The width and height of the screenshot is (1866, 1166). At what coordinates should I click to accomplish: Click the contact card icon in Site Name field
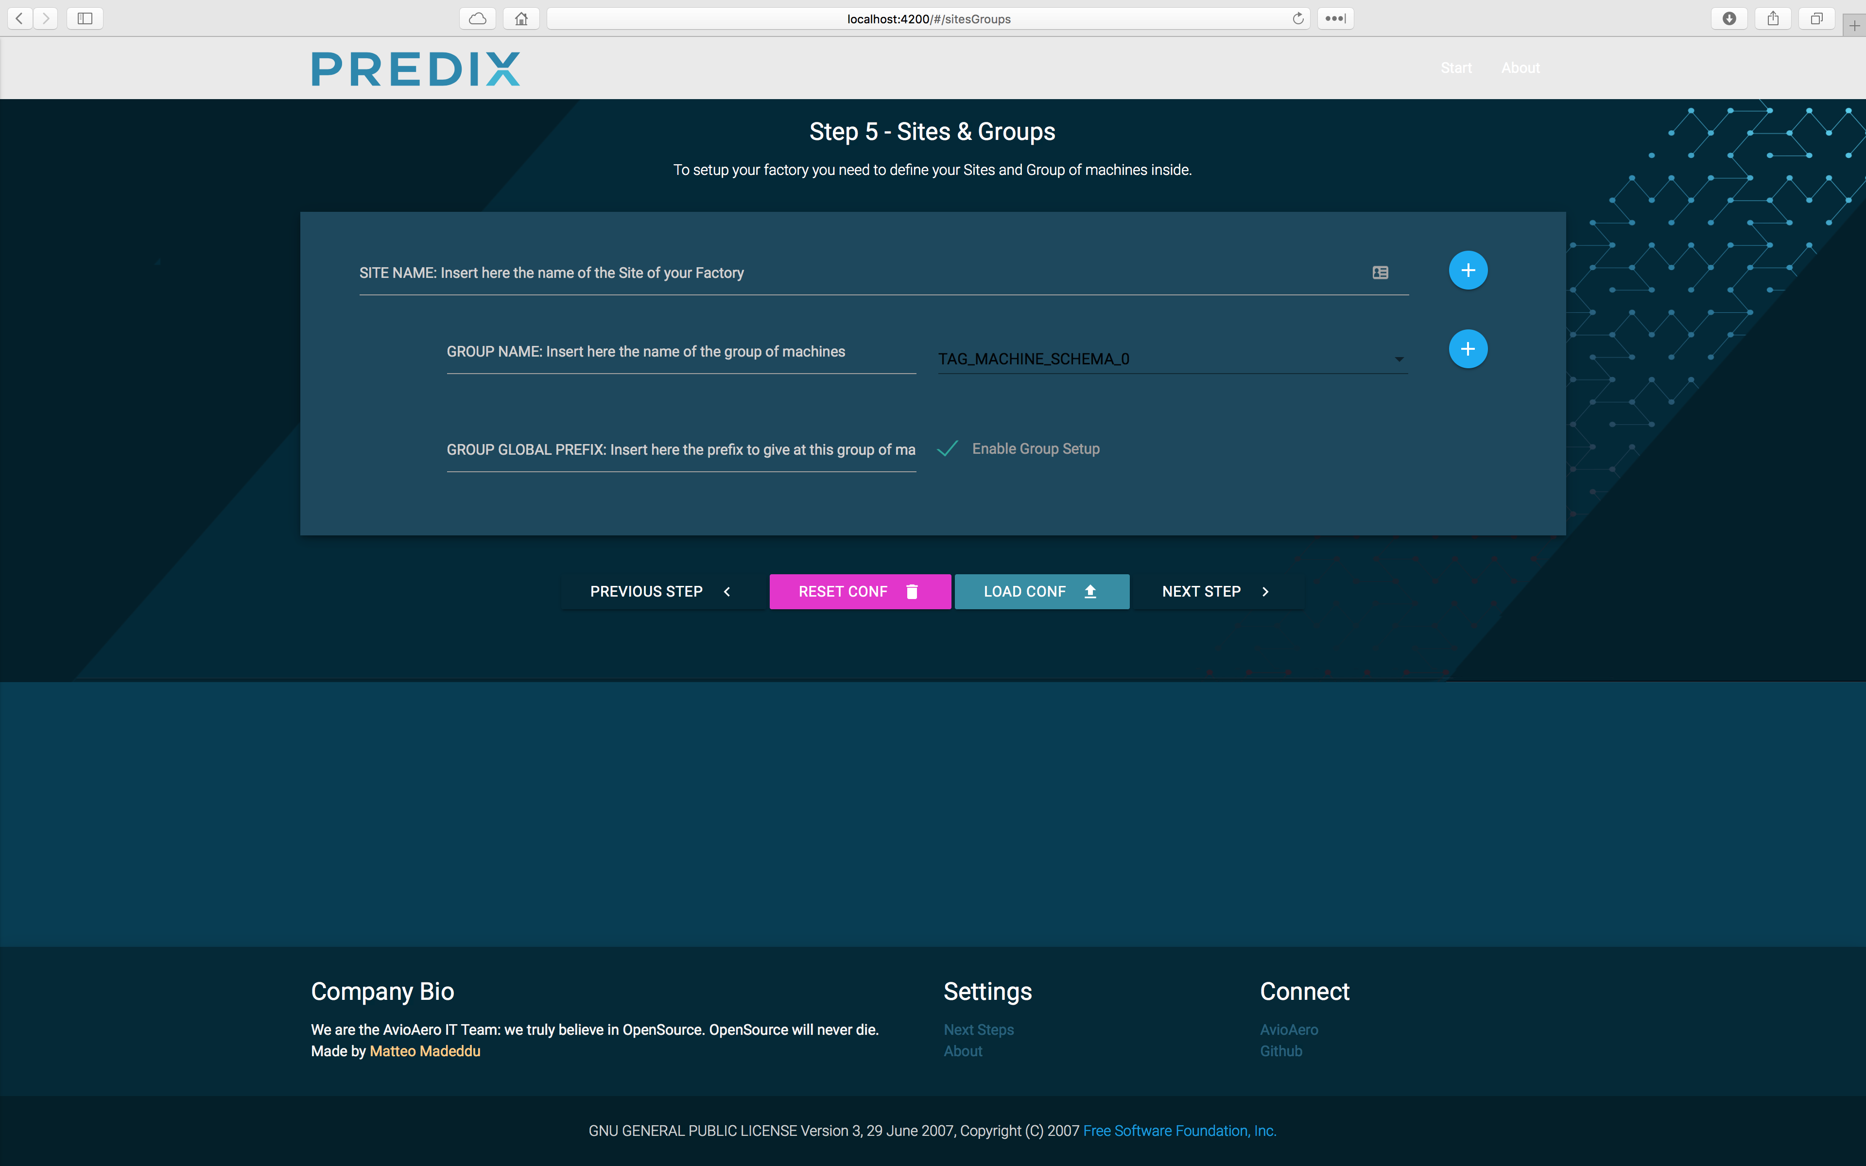[1380, 272]
